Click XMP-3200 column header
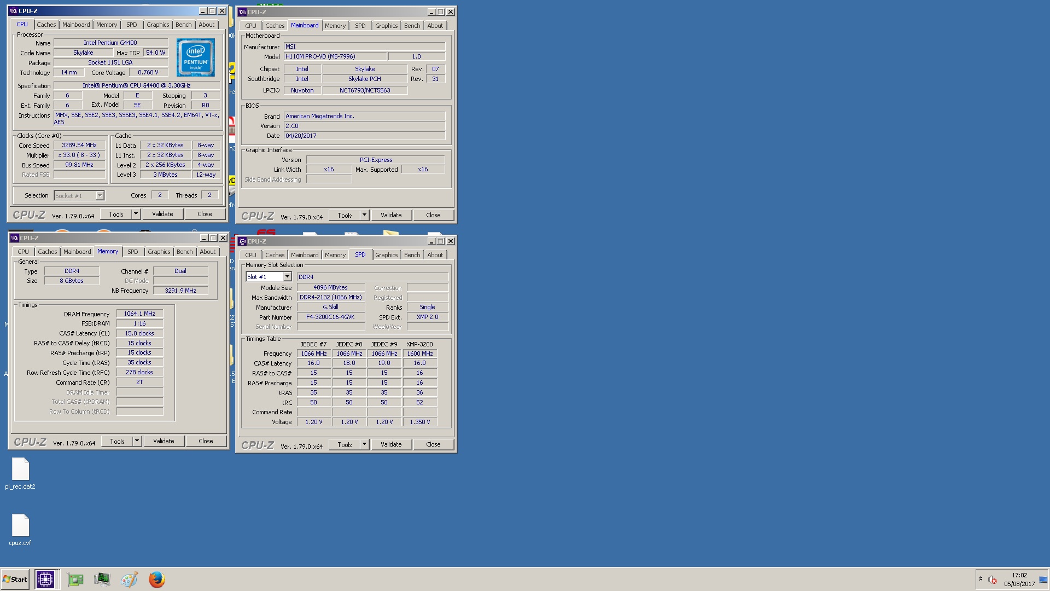Viewport: 1050px width, 591px height. click(419, 344)
